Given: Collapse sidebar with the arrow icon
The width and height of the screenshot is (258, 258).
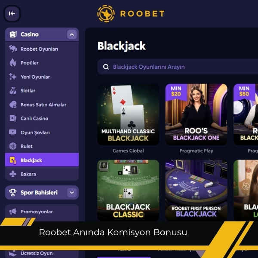Looking at the screenshot, I should pos(12,13).
